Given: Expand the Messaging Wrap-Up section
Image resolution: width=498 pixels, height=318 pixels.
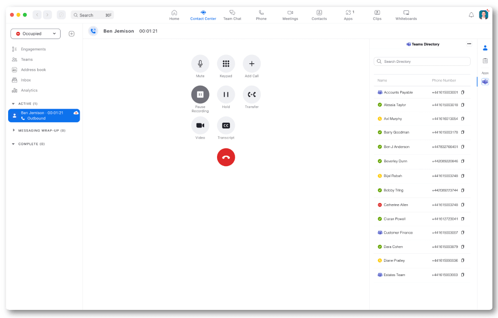Looking at the screenshot, I should tap(14, 130).
